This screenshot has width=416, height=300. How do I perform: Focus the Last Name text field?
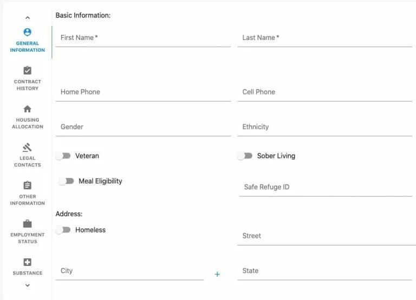325,38
